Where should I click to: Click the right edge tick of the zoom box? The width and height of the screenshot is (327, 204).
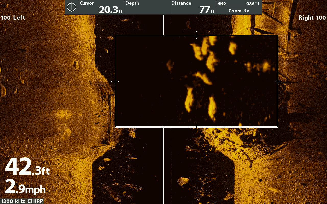tap(278, 81)
